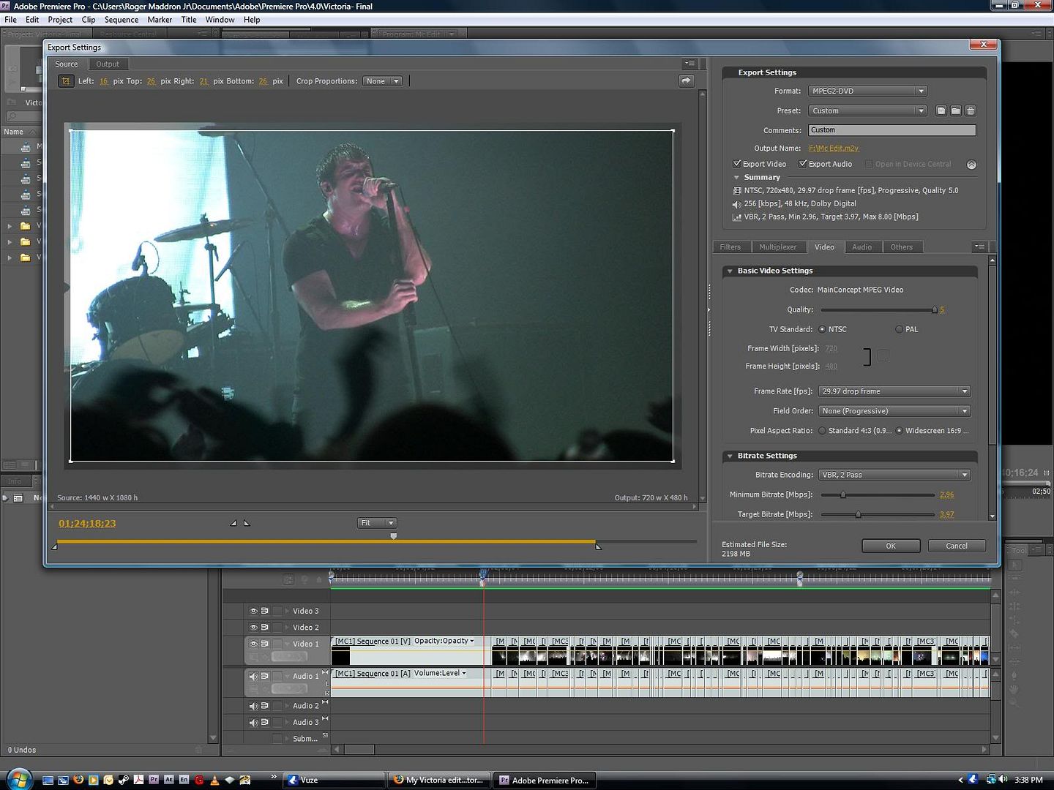Open the Sequence menu
The image size is (1054, 790).
click(x=122, y=20)
